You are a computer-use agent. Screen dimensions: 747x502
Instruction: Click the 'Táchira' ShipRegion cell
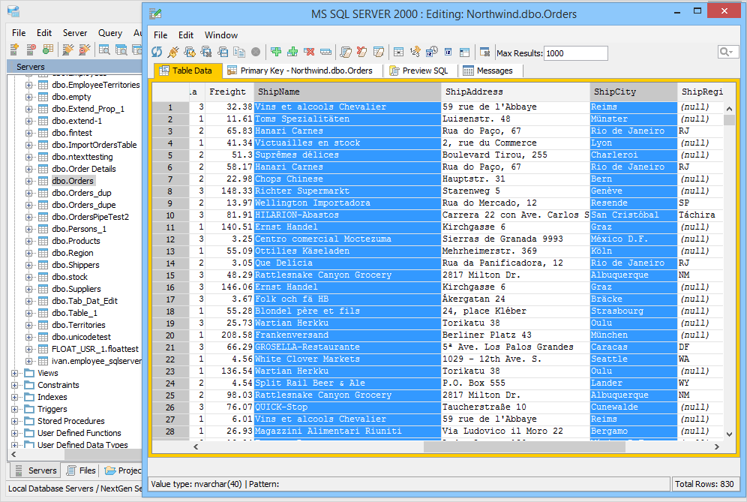click(x=700, y=215)
